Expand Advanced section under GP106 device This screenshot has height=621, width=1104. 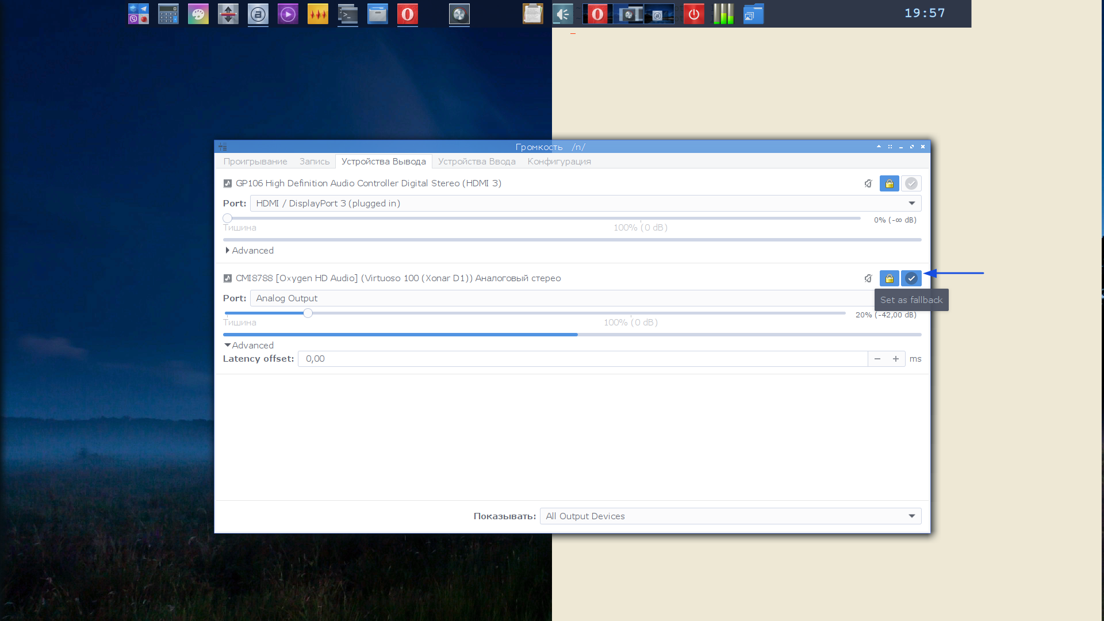click(x=250, y=251)
